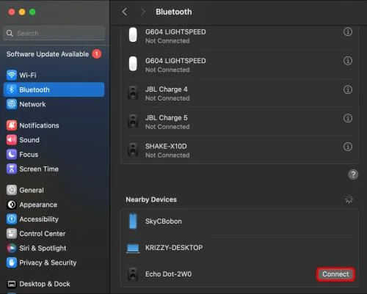The image size is (367, 294).
Task: Click the help question mark button
Action: coord(353,174)
